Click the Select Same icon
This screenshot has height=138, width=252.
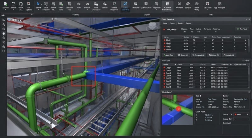(61, 4)
